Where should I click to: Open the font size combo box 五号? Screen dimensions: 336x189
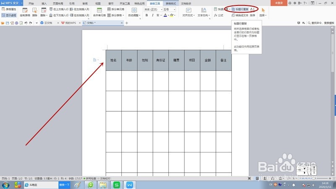coord(169,9)
